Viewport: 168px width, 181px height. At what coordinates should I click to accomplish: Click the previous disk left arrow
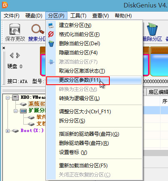click(12, 56)
